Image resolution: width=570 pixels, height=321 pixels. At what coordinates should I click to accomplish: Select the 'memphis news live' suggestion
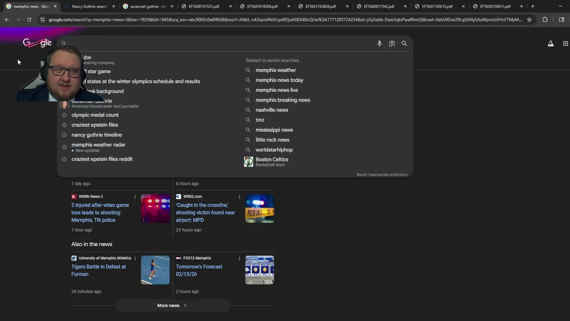pyautogui.click(x=277, y=90)
